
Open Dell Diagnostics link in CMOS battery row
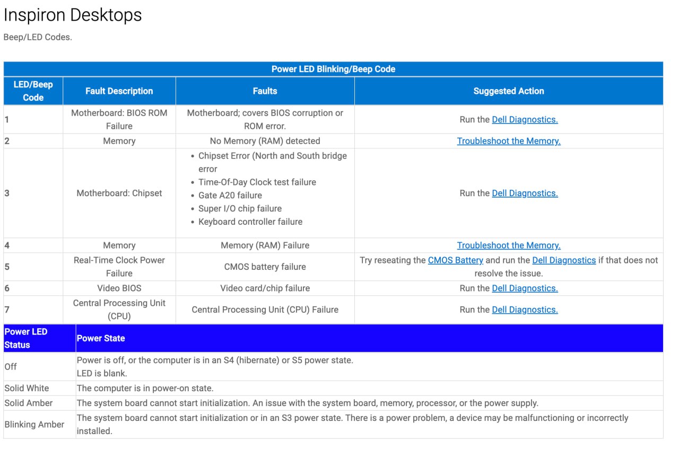click(x=564, y=260)
